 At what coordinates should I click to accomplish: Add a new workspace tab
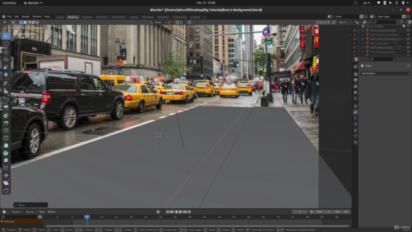tap(204, 17)
